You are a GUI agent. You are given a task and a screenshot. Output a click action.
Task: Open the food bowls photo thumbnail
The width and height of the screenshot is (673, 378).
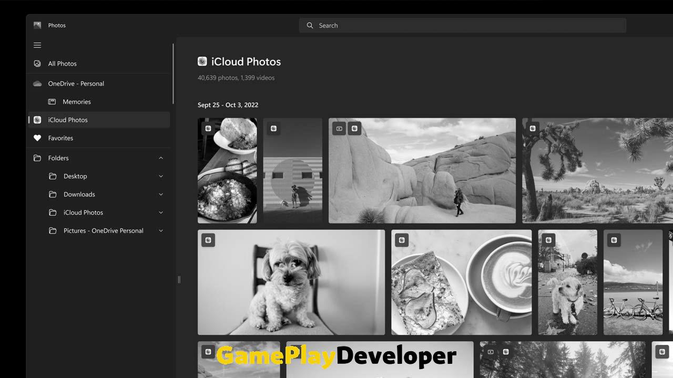click(x=227, y=171)
